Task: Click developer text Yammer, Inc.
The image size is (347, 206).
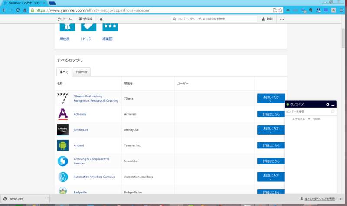Action: (x=133, y=145)
